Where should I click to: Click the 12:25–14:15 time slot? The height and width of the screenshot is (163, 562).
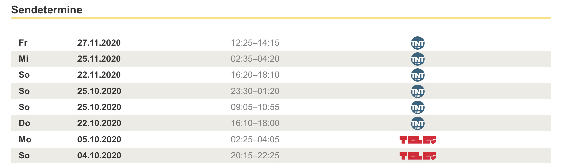[255, 43]
